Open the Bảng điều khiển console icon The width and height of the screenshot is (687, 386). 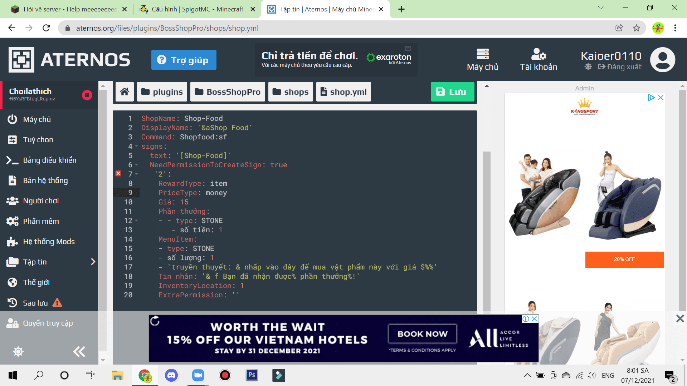[x=13, y=160]
